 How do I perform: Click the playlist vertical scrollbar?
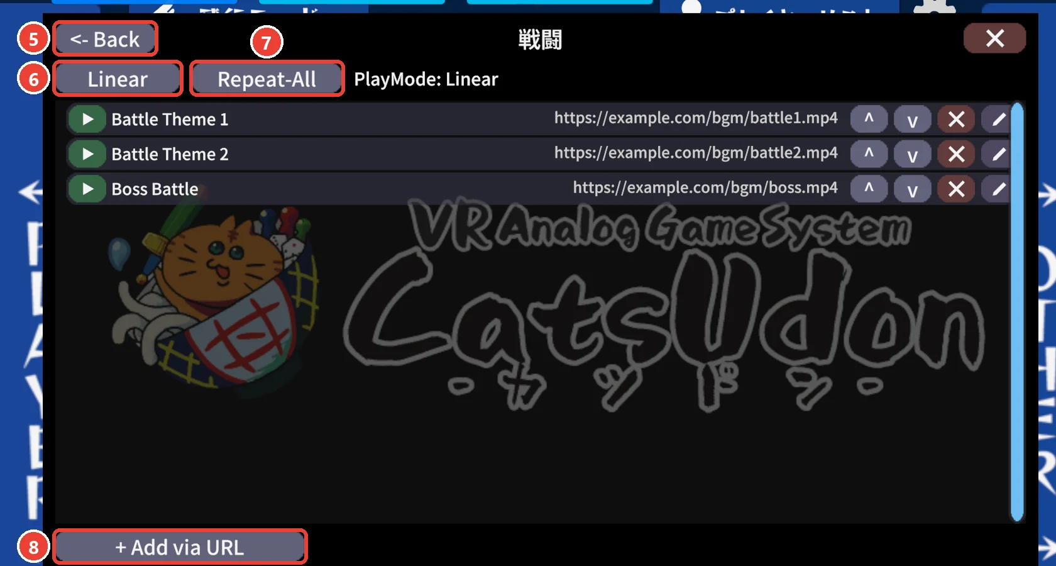[1017, 312]
